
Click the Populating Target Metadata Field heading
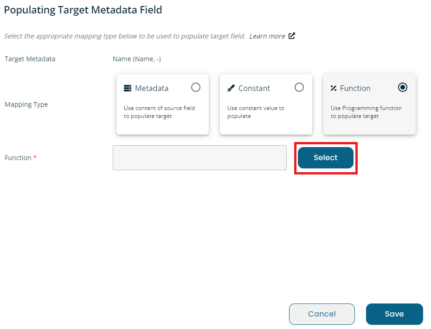pos(83,10)
